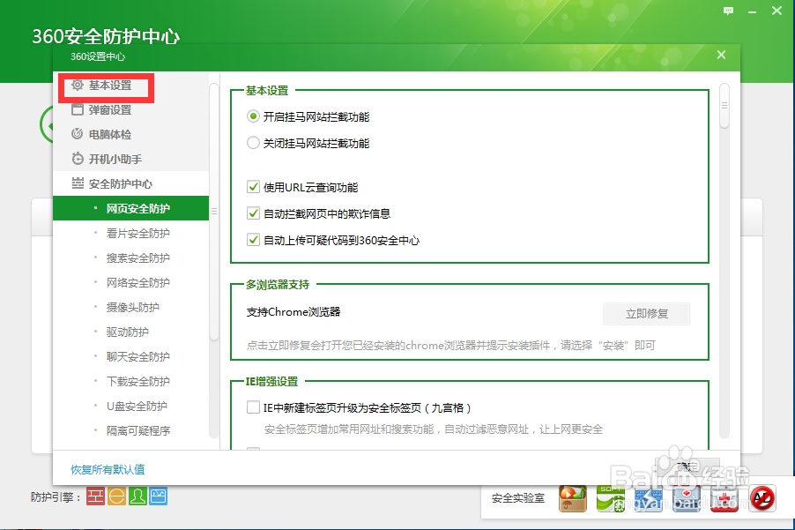Open 基本设置 in the sidebar

pyautogui.click(x=110, y=86)
